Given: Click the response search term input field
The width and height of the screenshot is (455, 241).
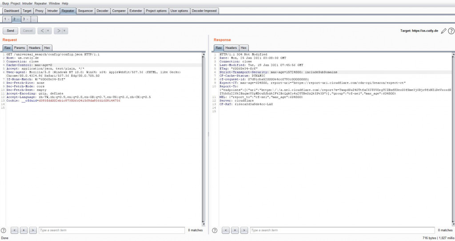Looking at the screenshot, I should coord(343,230).
